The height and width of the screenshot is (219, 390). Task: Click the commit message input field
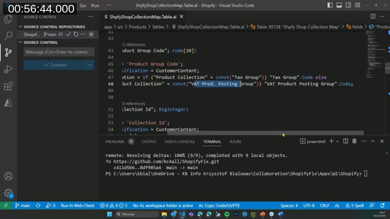(x=59, y=52)
